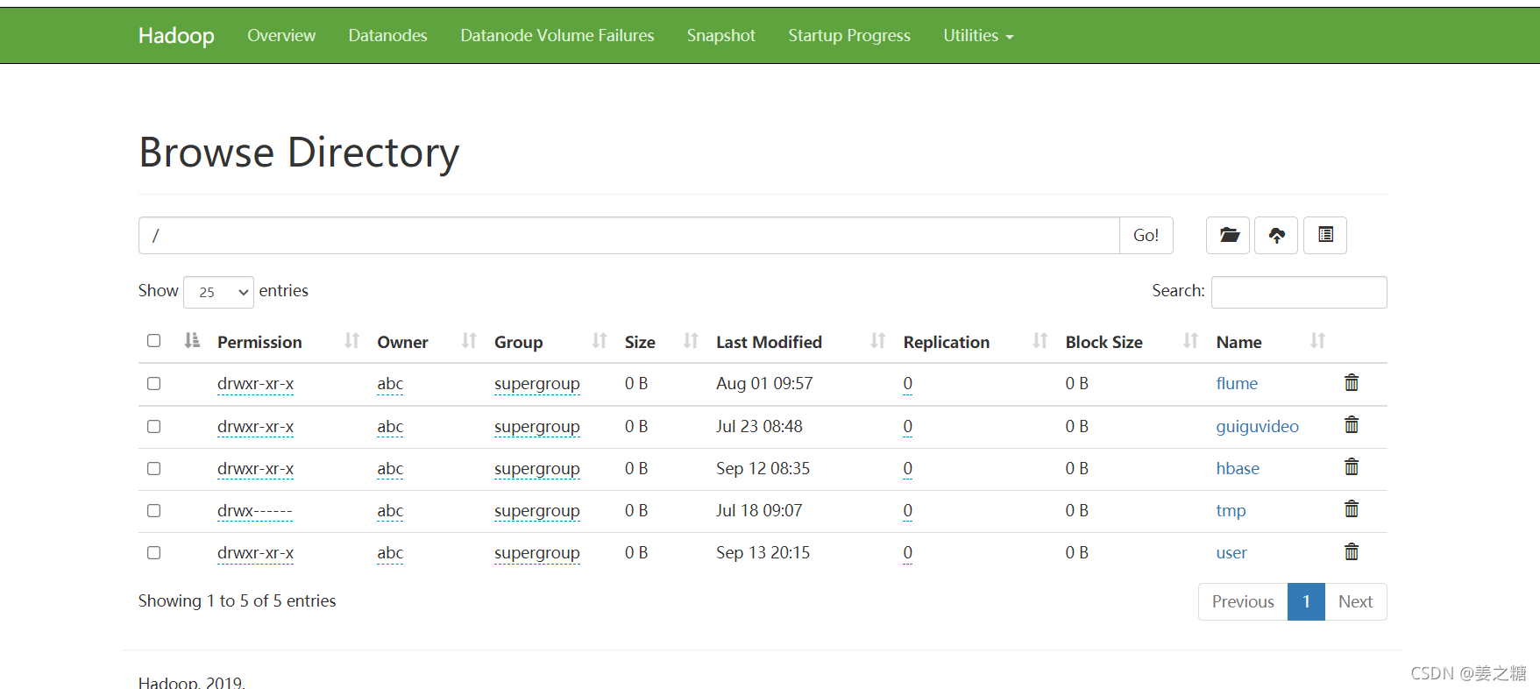Image resolution: width=1540 pixels, height=689 pixels.
Task: Check the box for user row
Action: [154, 552]
